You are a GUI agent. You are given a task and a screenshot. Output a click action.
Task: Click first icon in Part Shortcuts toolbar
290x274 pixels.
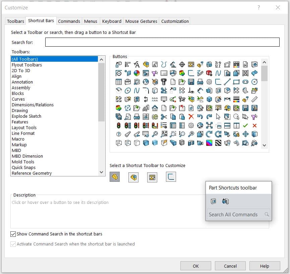214,201
